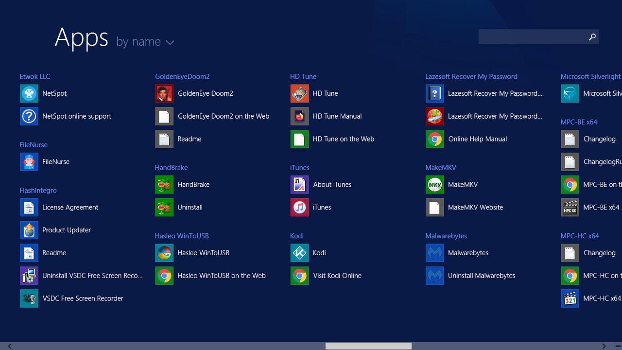Open the GoldenEyeDoom2 Readme icon

pyautogui.click(x=164, y=139)
